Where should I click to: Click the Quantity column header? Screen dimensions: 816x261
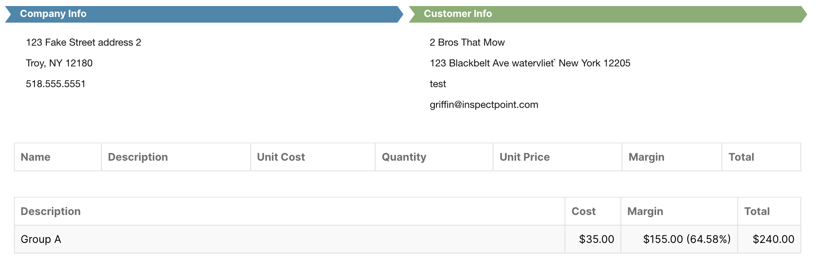tap(434, 157)
